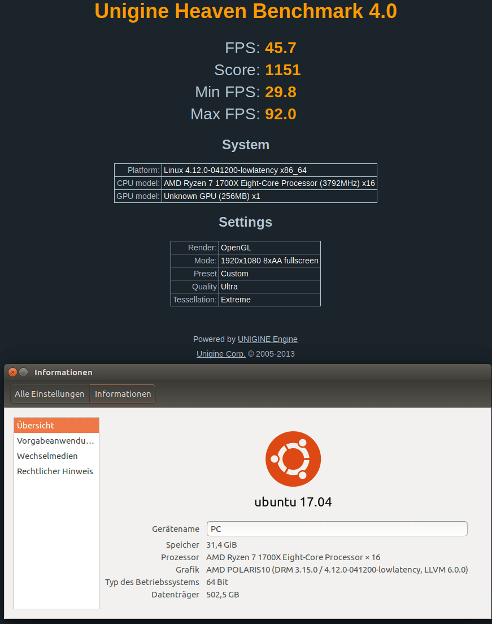Follow the Unigine Corp. link
This screenshot has width=492, height=624.
point(221,354)
